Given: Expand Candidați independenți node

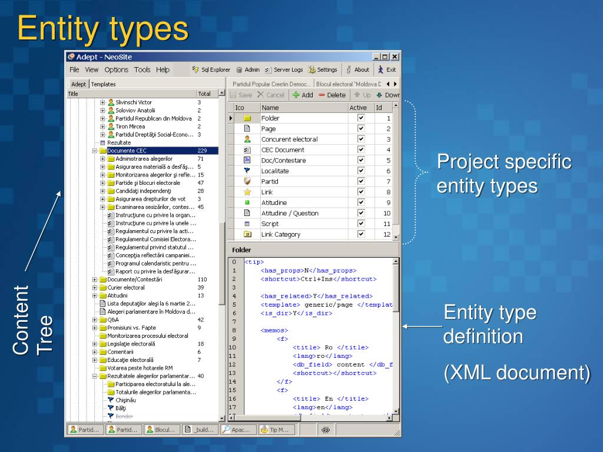Looking at the screenshot, I should (102, 191).
